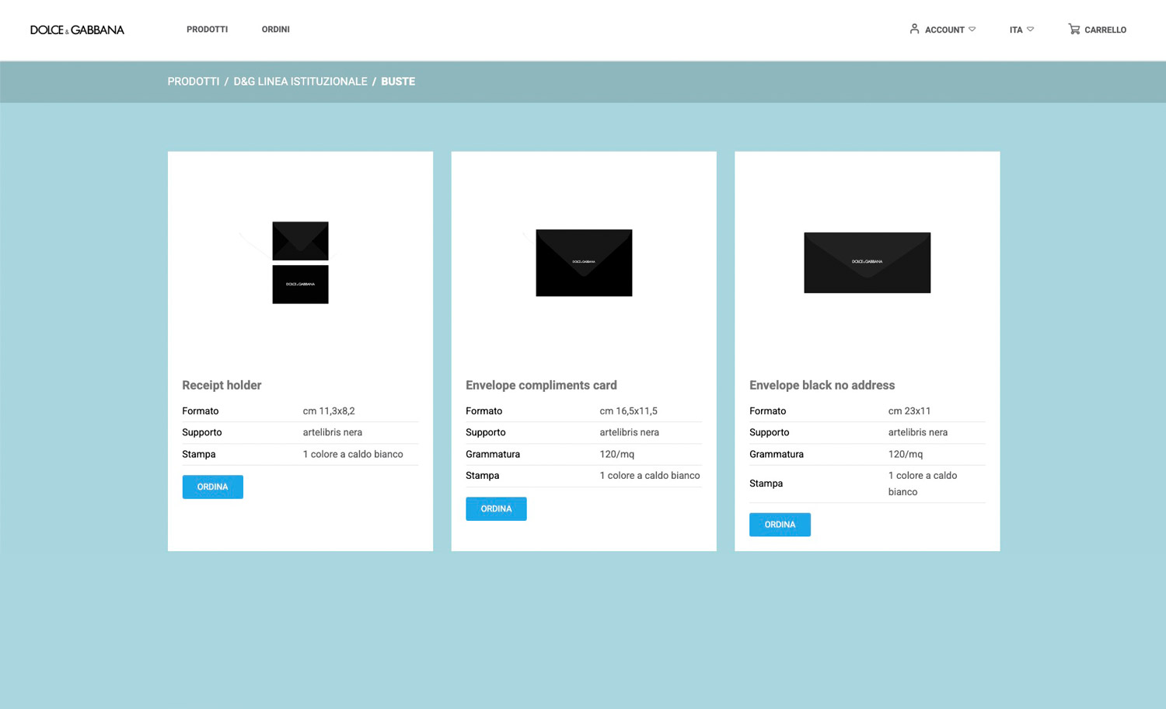This screenshot has height=709, width=1166.
Task: Open the ORDINI menu
Action: click(x=275, y=30)
